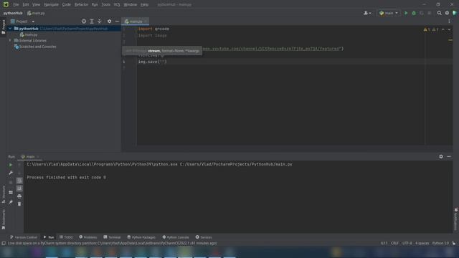Open the Refactor menu

81,5
